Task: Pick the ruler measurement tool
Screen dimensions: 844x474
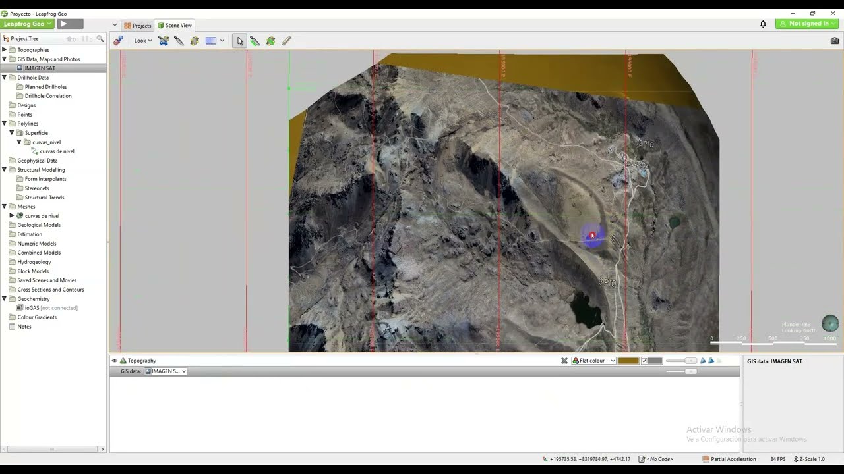Action: tap(286, 41)
